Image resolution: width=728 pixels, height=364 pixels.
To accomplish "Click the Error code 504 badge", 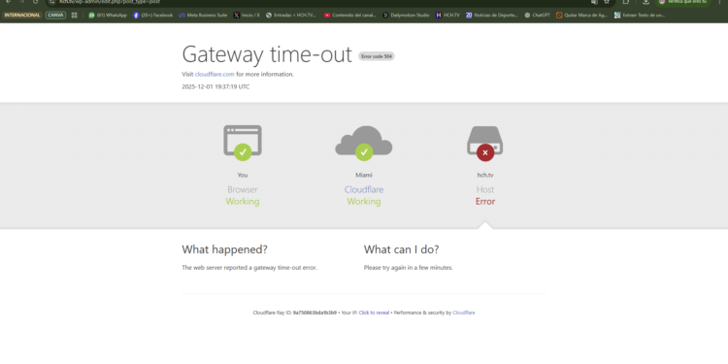I will (376, 56).
